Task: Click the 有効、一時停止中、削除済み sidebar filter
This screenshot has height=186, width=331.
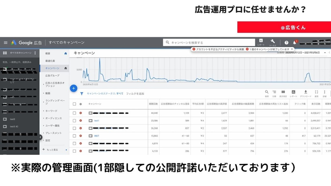Action: coord(17,62)
